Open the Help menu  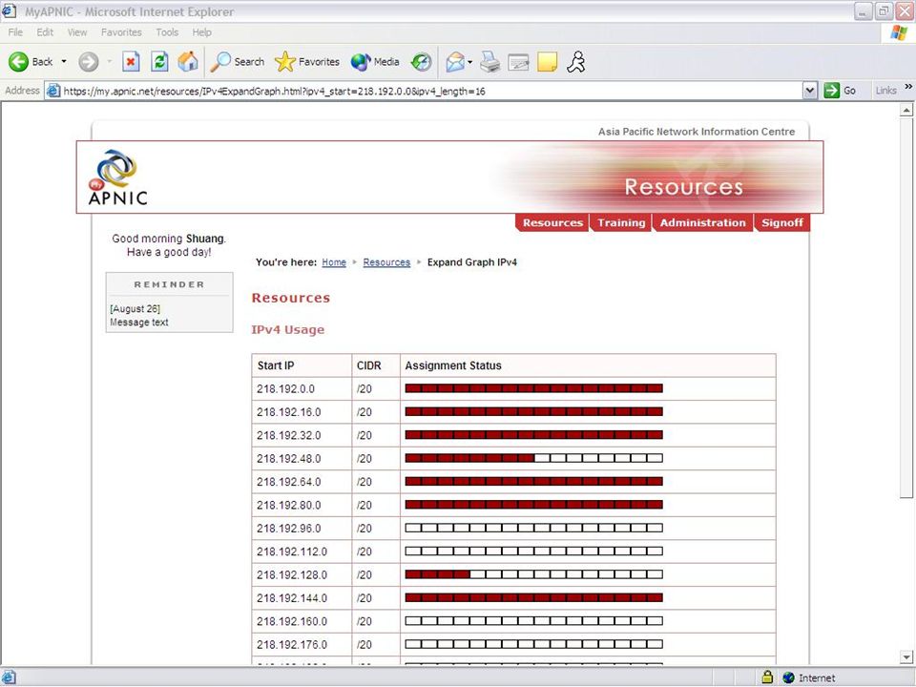[202, 32]
